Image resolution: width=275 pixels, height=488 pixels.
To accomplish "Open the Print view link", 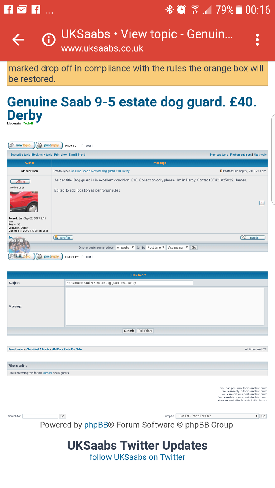I will coord(60,155).
